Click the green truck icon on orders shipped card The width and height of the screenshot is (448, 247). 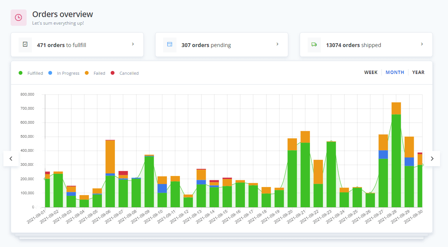click(314, 44)
